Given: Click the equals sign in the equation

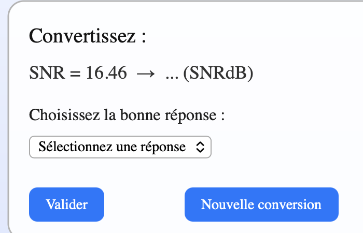Looking at the screenshot, I should coord(75,74).
